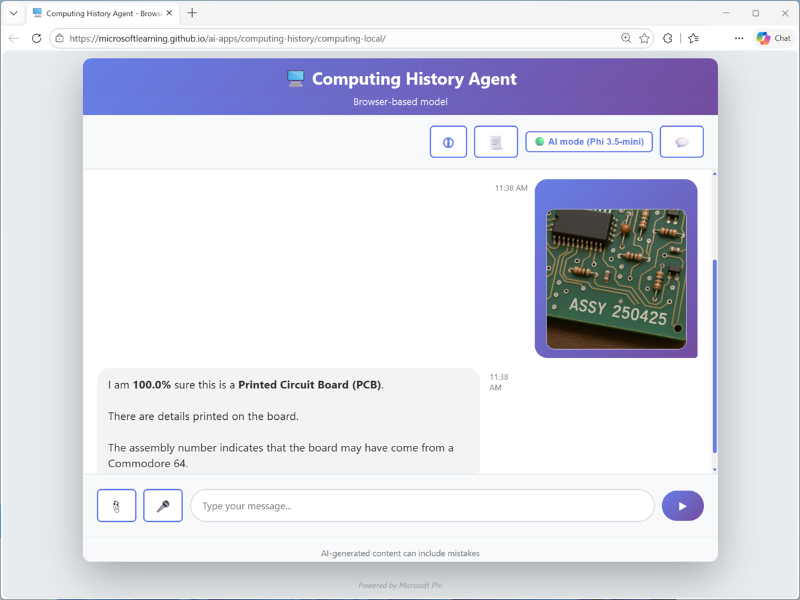The width and height of the screenshot is (800, 600).
Task: Click the chat vertical scrollbar thumb
Action: click(715, 356)
